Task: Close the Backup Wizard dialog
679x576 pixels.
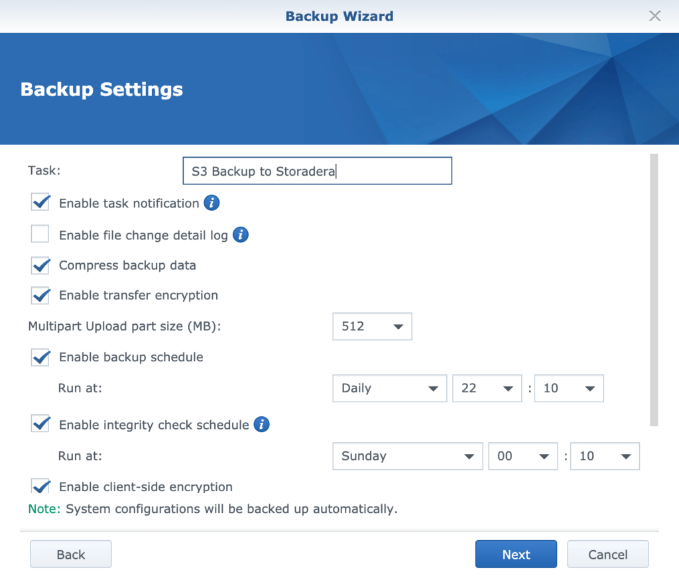Action: (654, 16)
